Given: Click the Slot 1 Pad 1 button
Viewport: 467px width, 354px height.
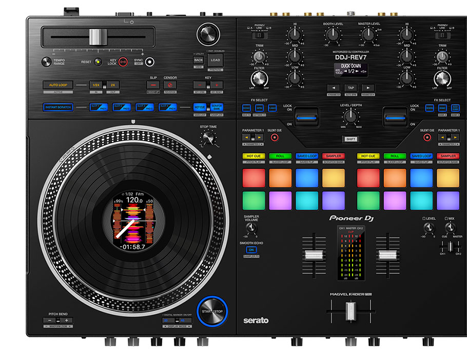Looking at the screenshot, I should click(x=99, y=107).
